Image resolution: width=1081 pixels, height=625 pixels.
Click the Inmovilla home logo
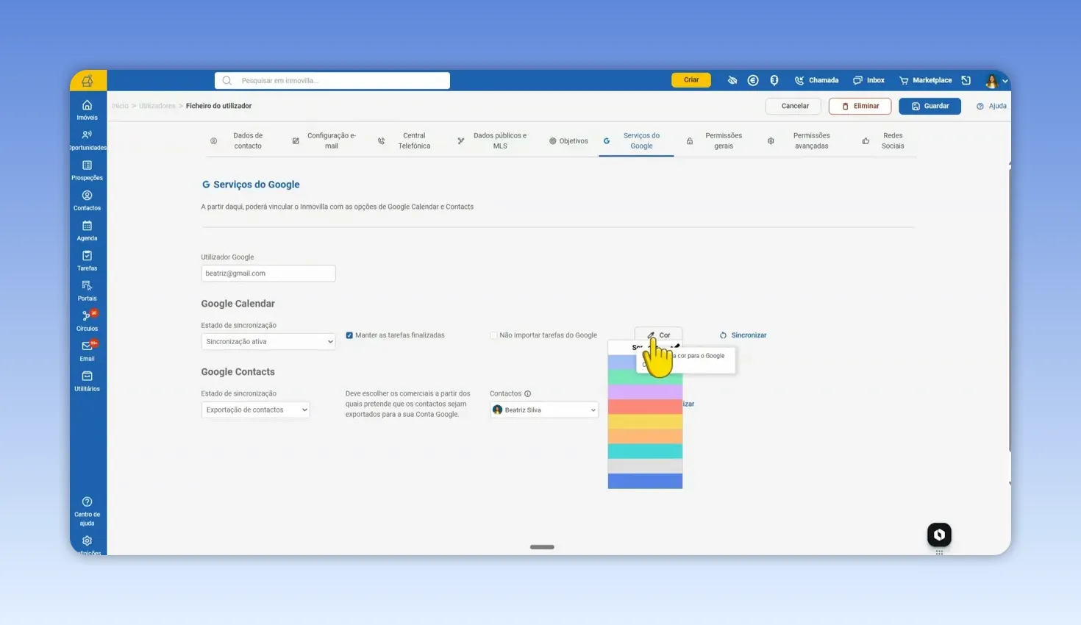(x=88, y=80)
